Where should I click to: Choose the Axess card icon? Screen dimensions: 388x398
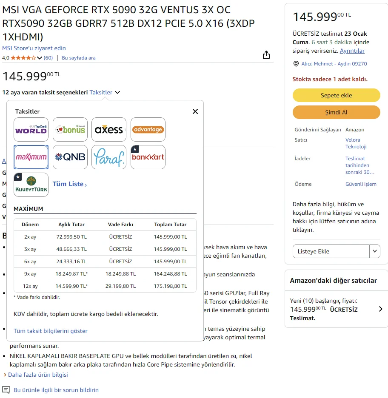(109, 130)
